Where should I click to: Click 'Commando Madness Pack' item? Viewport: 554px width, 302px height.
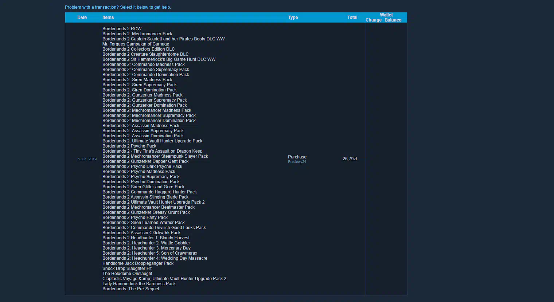[x=144, y=64]
